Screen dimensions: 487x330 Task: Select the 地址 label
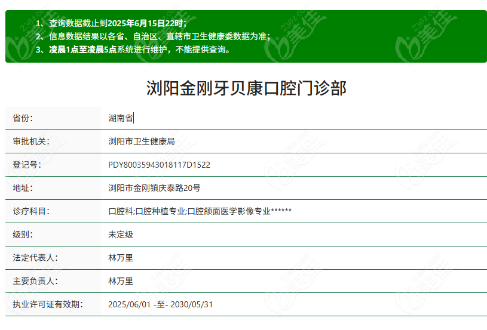[23, 188]
